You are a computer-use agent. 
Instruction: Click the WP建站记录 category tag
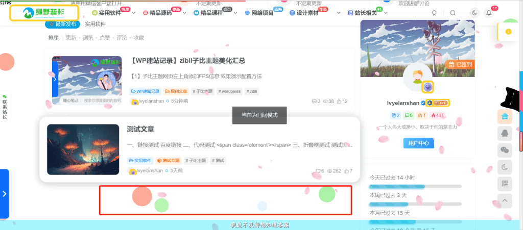146,91
